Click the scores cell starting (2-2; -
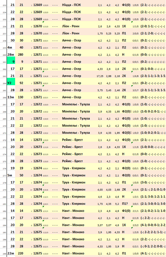Viewport: 166px width, 257px height. pos(153,239)
